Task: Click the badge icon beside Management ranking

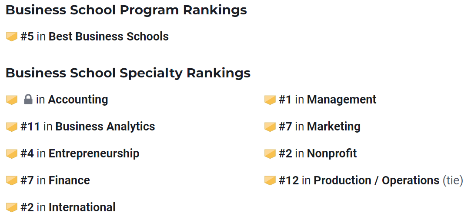Action: 270,100
